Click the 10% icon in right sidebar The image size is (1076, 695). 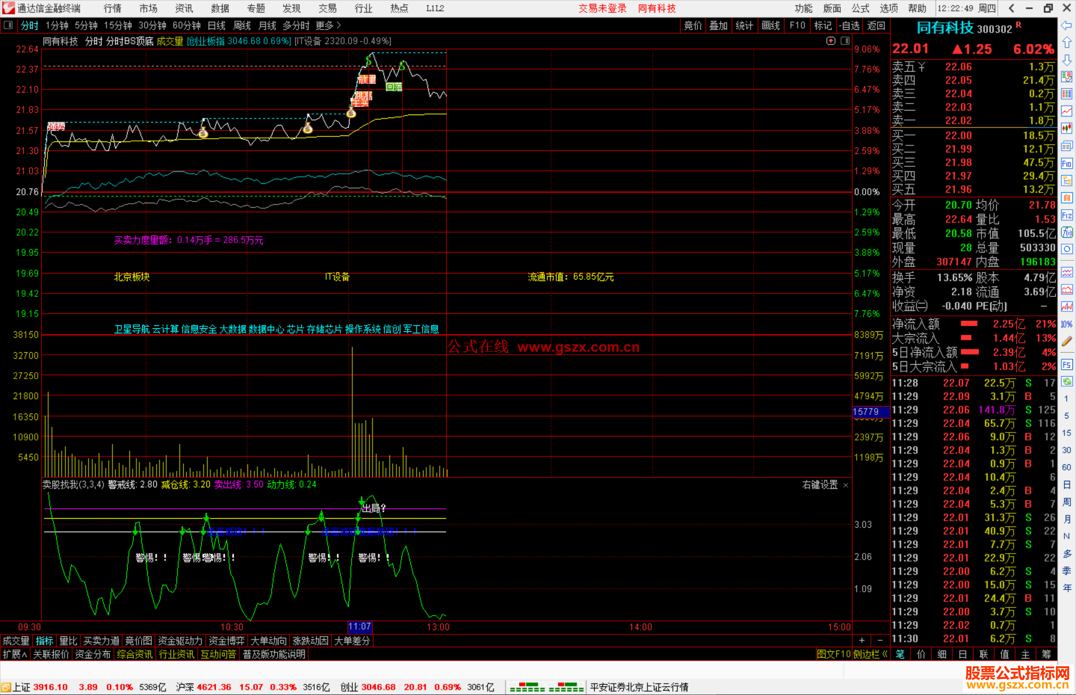coord(1067,324)
